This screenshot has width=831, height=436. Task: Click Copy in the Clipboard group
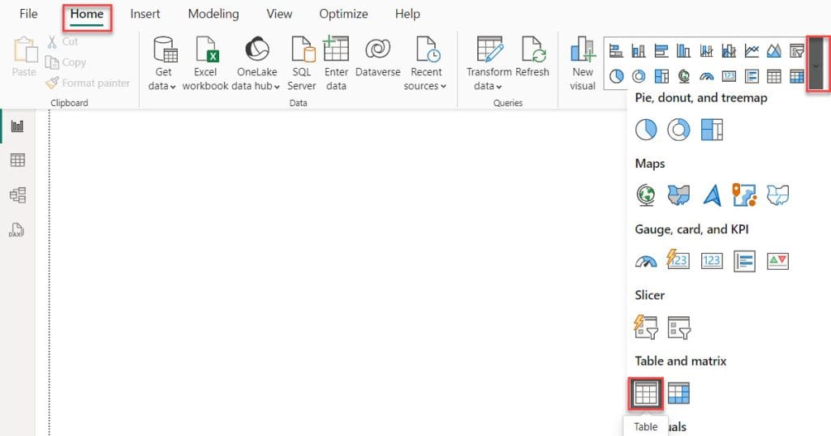coord(67,62)
